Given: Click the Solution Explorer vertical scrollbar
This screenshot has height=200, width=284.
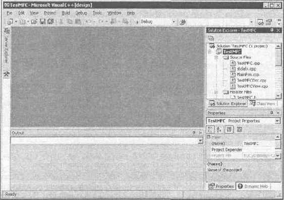Looking at the screenshot, I should click(x=278, y=71).
